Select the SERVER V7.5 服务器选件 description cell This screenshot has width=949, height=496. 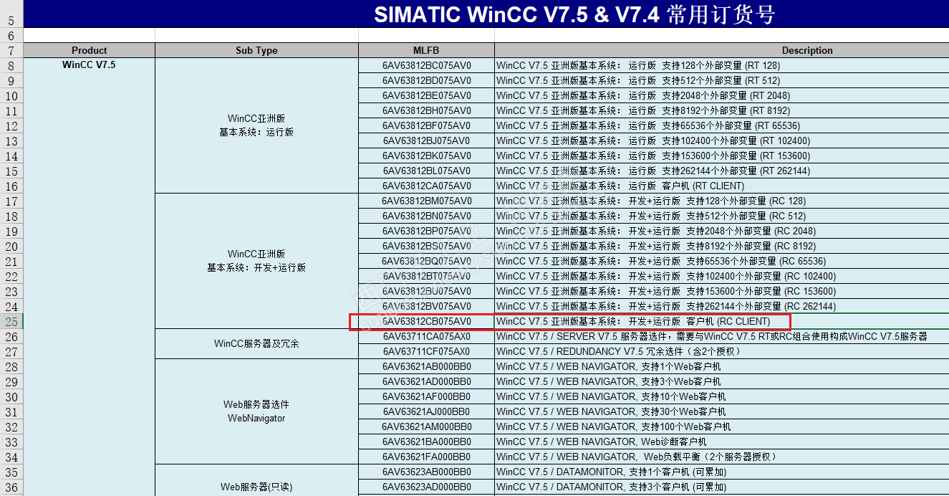[x=721, y=336]
